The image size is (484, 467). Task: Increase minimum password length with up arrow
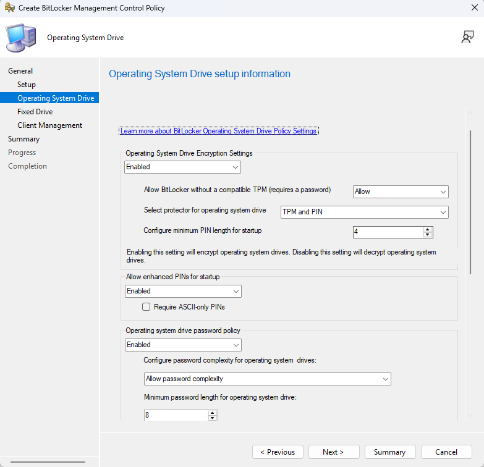[x=213, y=413]
